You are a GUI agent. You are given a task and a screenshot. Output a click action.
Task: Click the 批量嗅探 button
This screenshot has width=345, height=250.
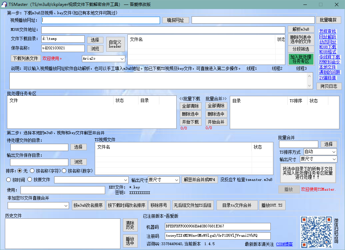click(329, 20)
